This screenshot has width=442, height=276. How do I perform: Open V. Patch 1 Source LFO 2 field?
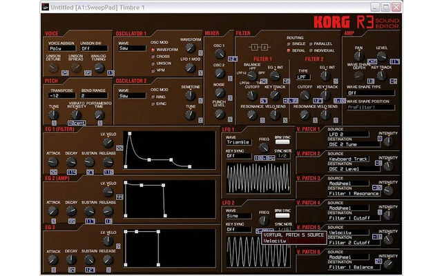coord(348,135)
